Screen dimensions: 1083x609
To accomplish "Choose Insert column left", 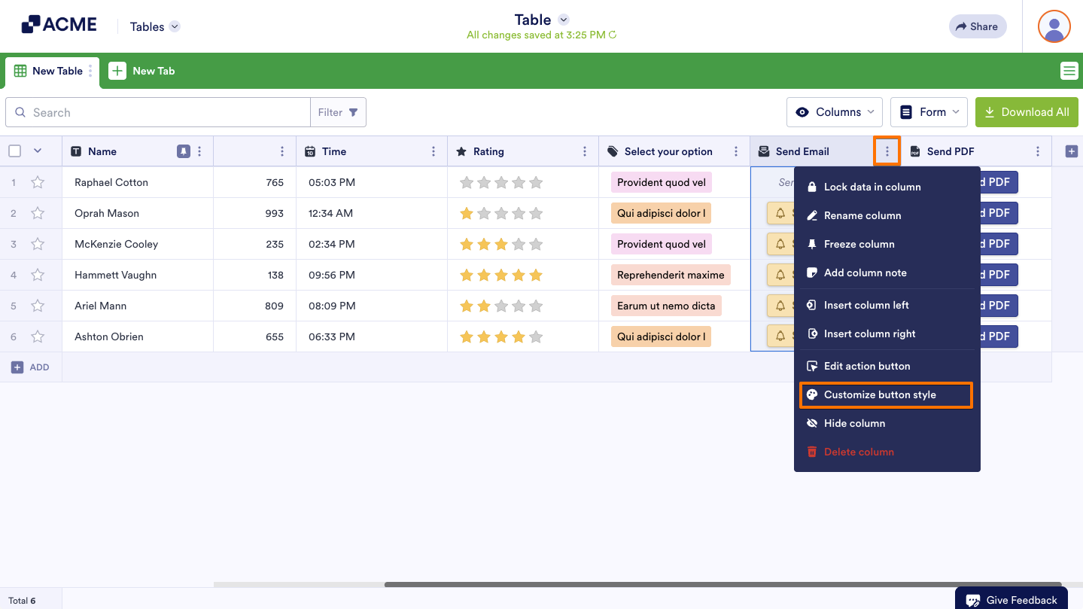I will pos(887,305).
